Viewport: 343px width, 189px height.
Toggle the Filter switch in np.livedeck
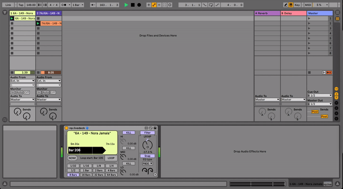(148, 132)
